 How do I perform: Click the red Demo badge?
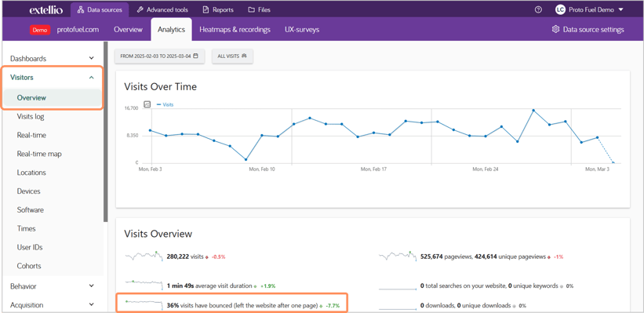(x=40, y=30)
